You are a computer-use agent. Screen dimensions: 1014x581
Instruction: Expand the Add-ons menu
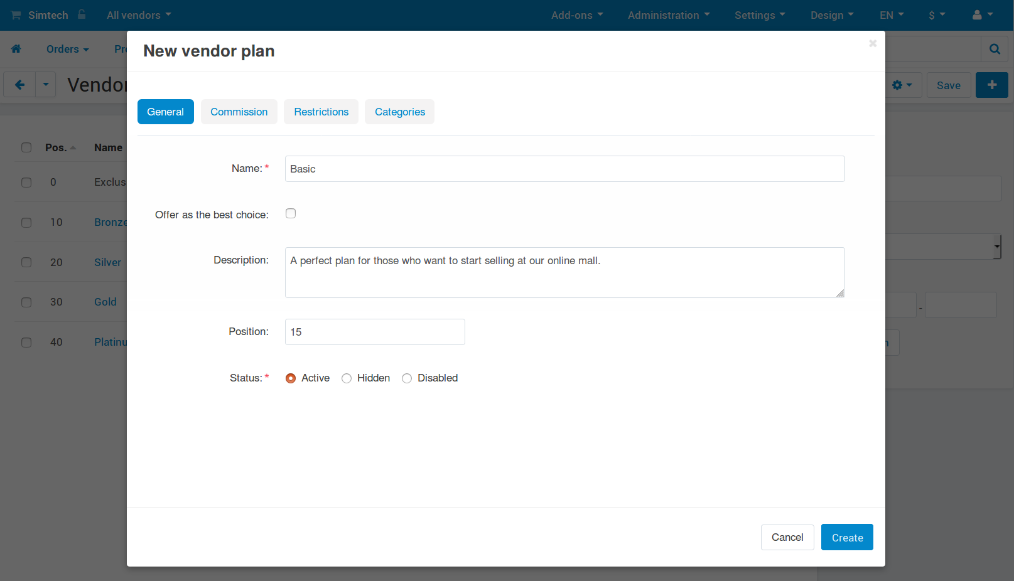pos(577,15)
